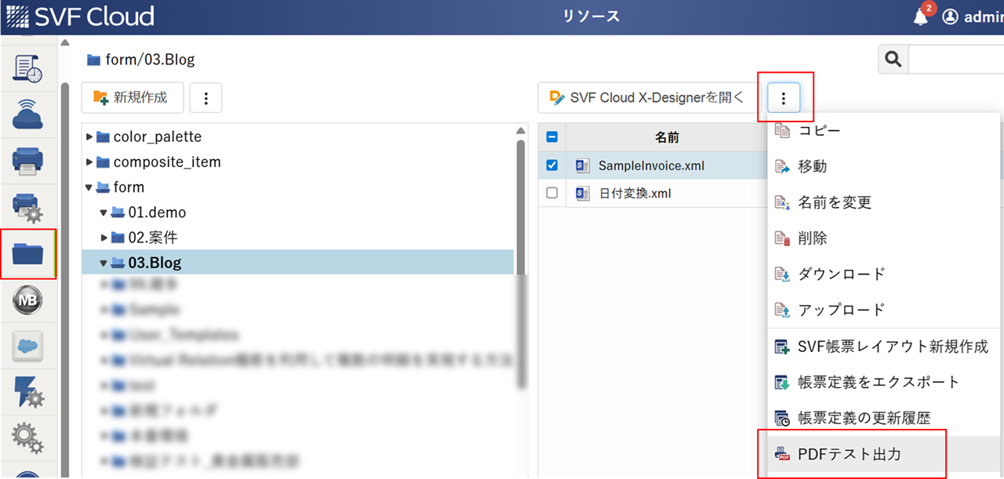Choose ダウンロード in the context menu
The width and height of the screenshot is (1004, 479).
point(841,274)
